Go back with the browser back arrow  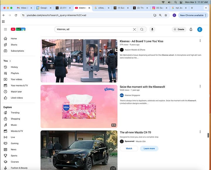pos(4,15)
